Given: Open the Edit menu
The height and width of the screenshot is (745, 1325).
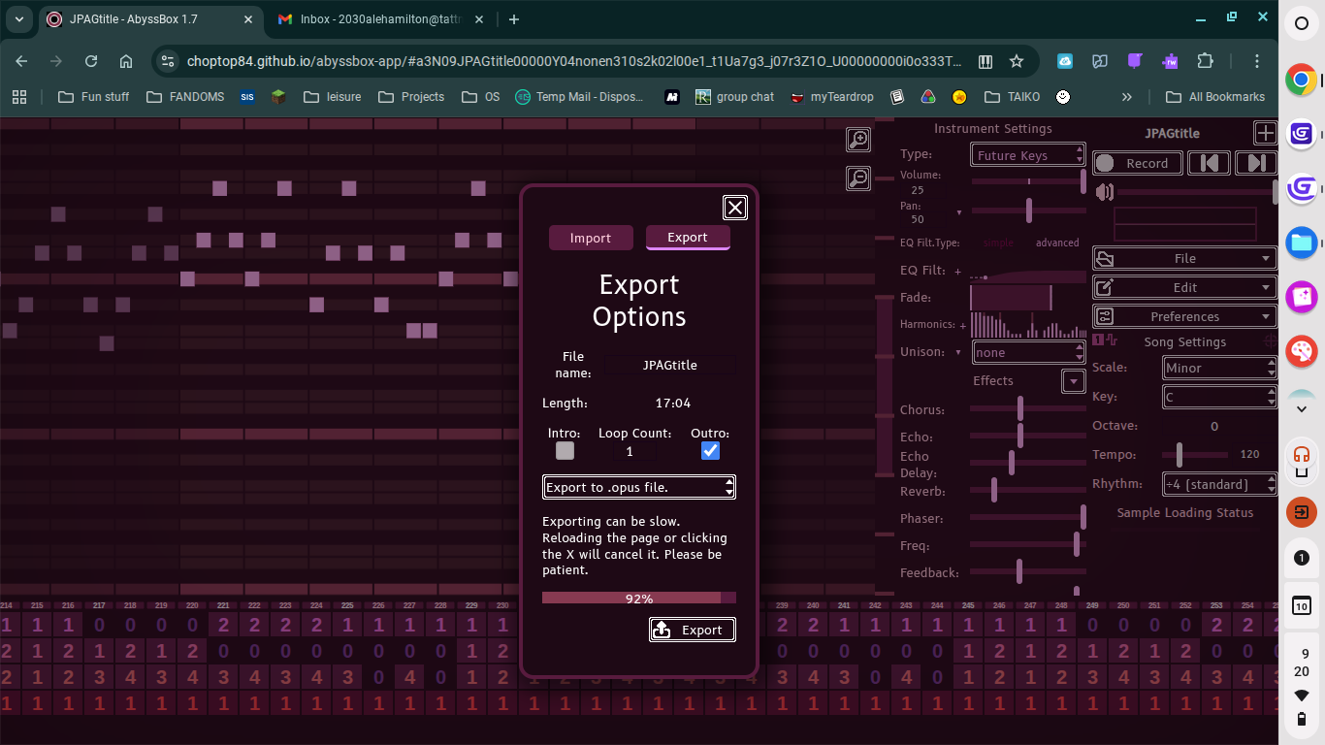Looking at the screenshot, I should pyautogui.click(x=1184, y=288).
